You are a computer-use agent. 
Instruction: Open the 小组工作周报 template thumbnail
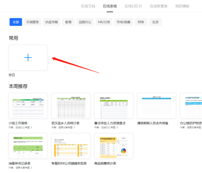tap(28, 105)
